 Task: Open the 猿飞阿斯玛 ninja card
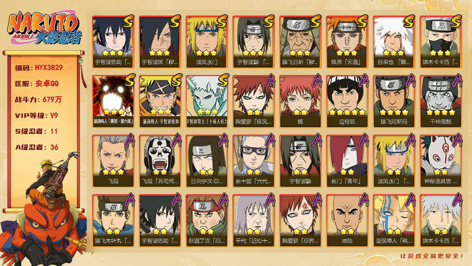(x=394, y=101)
